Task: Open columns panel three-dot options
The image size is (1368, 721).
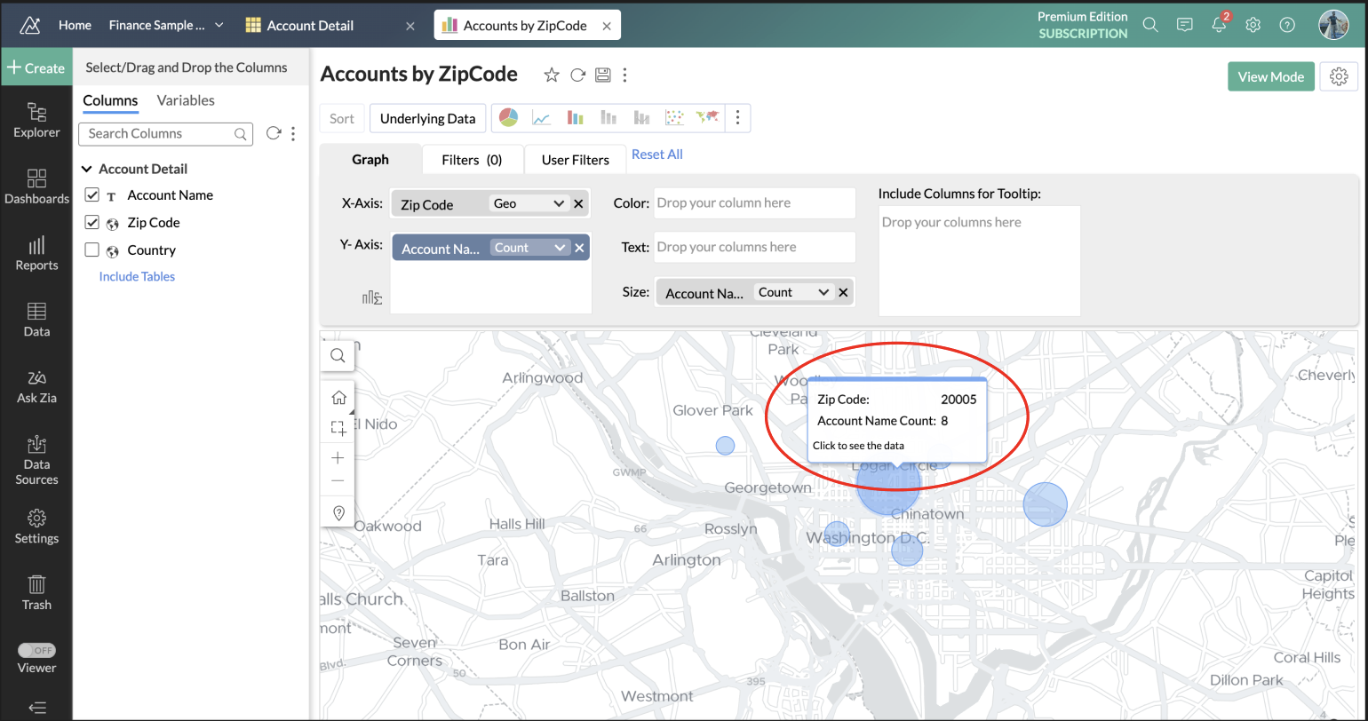Action: (x=293, y=133)
